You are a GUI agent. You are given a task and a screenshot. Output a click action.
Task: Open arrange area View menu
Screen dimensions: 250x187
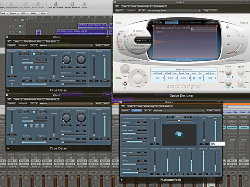pyautogui.click(x=44, y=13)
